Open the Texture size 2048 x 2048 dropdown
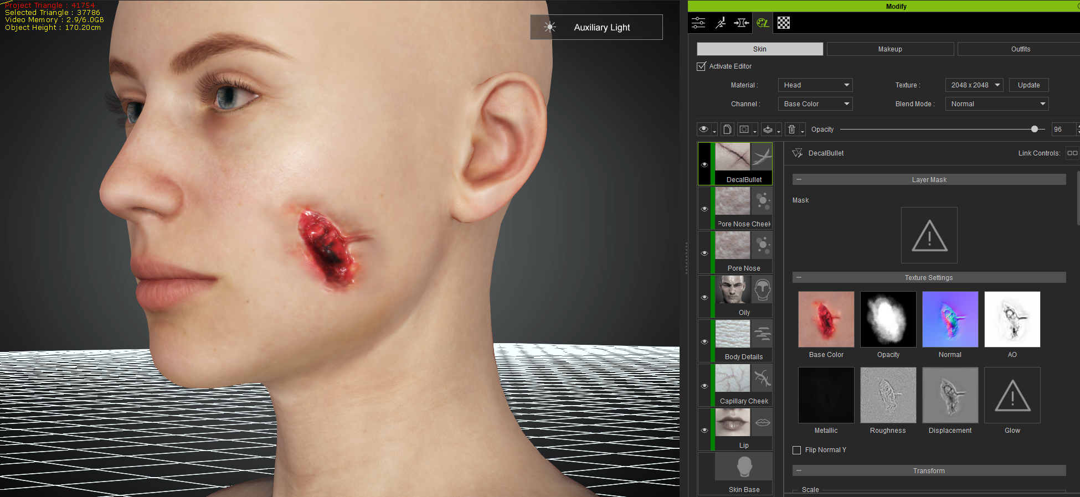The image size is (1080, 497). coord(974,85)
